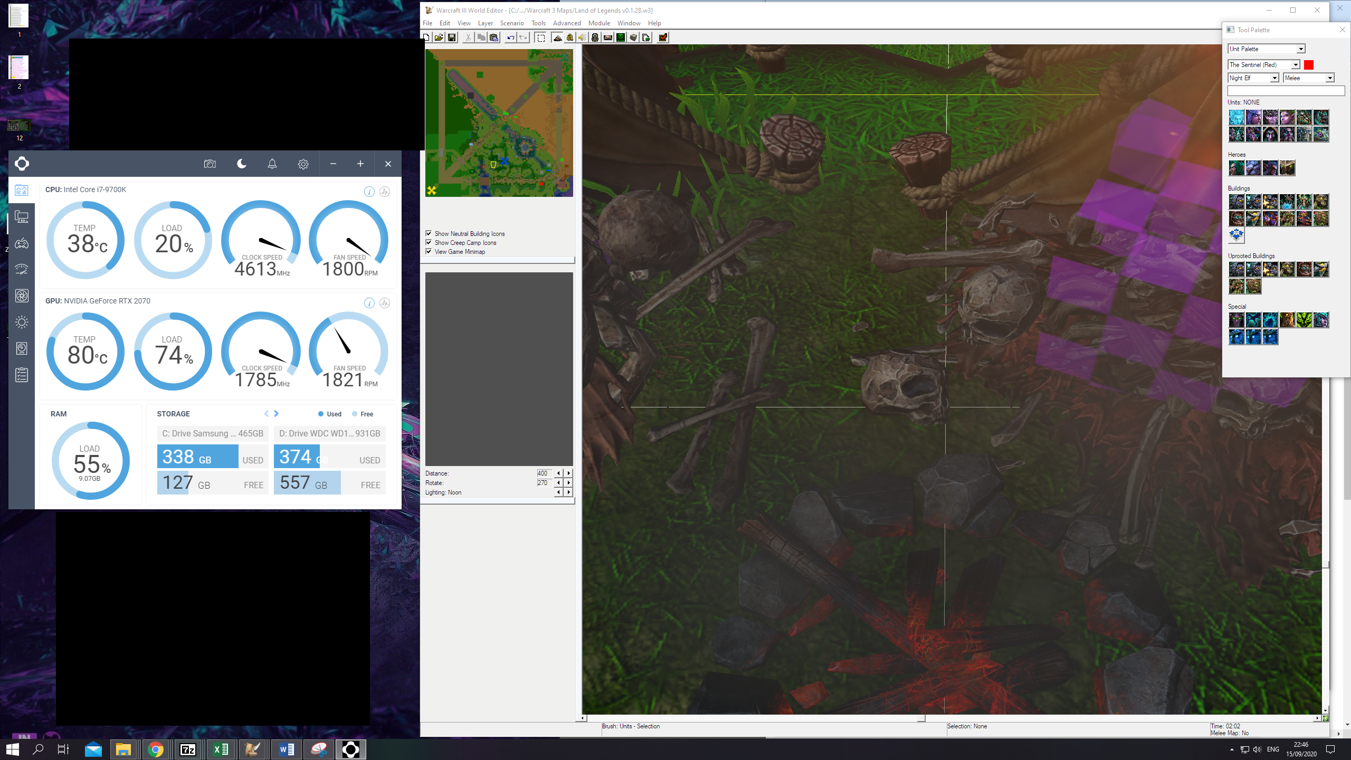Click 'Brush: Units - Selection' status text
This screenshot has height=760, width=1351.
click(631, 726)
